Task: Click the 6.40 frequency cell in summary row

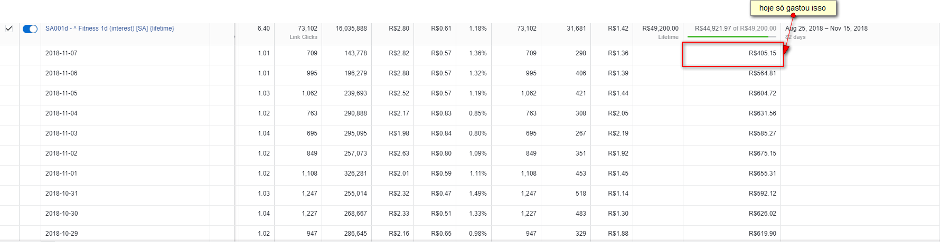Action: tap(264, 28)
